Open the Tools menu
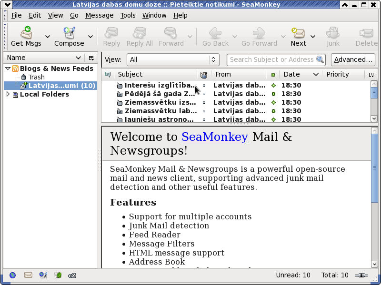The image size is (381, 285). coord(128,15)
